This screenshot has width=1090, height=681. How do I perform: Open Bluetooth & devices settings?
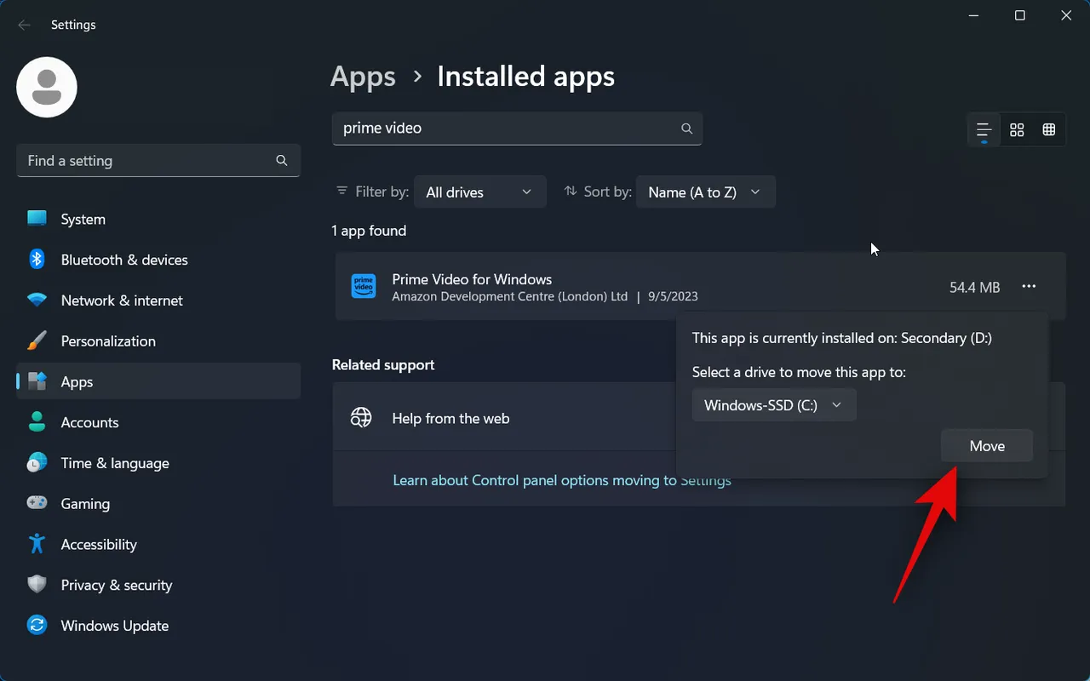158,260
